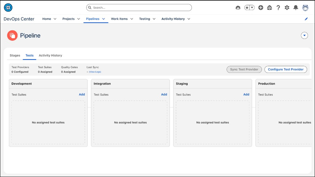This screenshot has width=315, height=177.
Task: Open the Testing navigation tab
Action: point(145,19)
